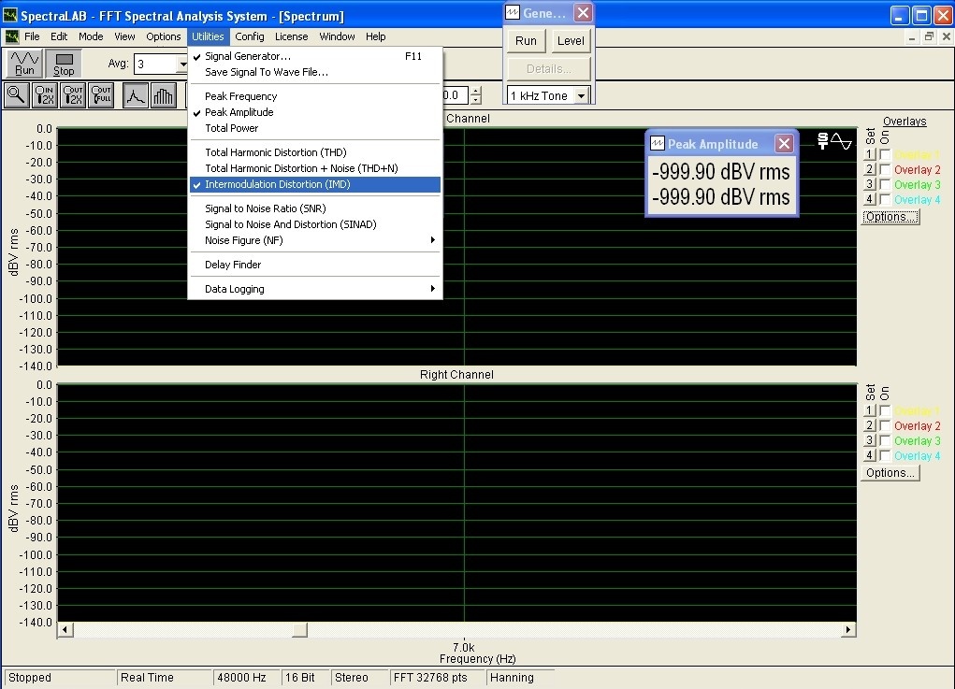Viewport: 955px width, 689px height.
Task: Enable Overlay 2 on the right channel
Action: pos(885,426)
